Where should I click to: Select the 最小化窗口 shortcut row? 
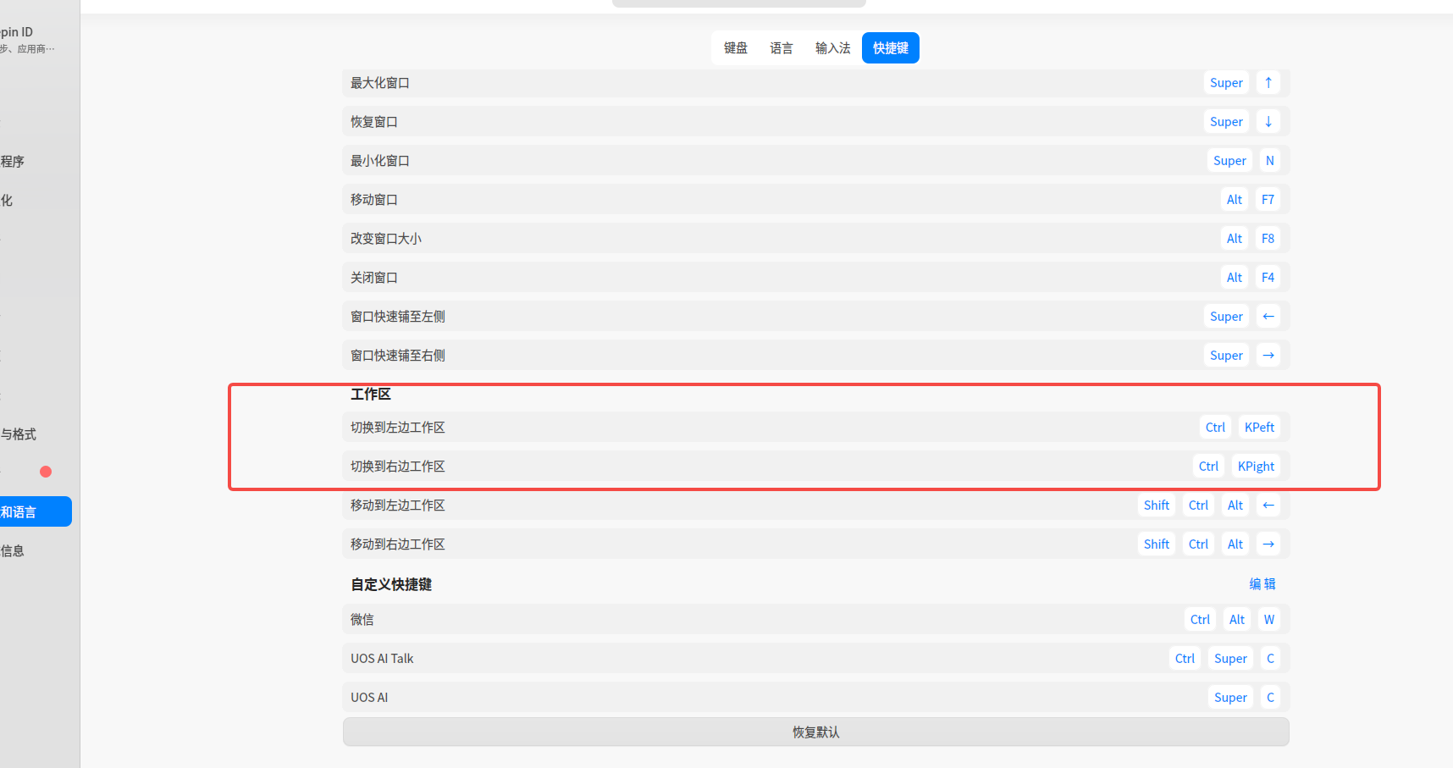pyautogui.click(x=816, y=161)
